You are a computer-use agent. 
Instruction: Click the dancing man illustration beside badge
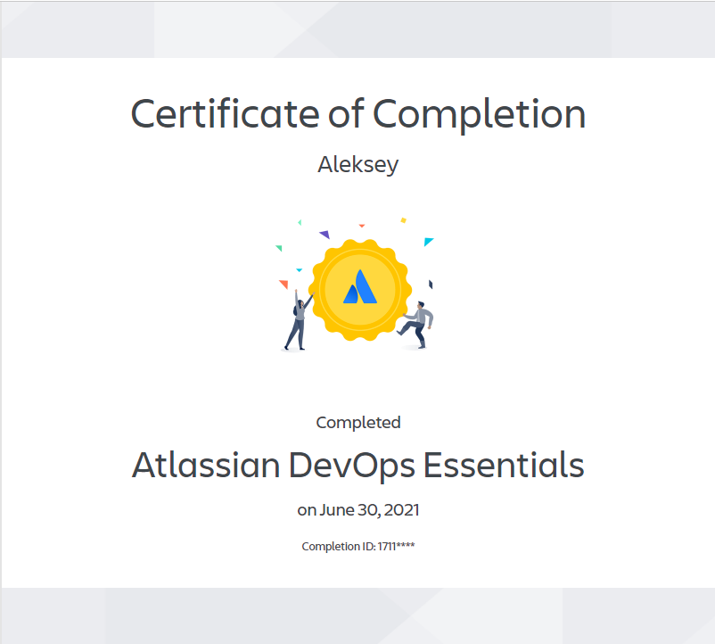[415, 325]
